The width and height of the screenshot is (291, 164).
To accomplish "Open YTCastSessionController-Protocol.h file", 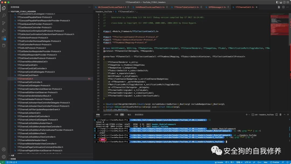I will pos(34,27).
